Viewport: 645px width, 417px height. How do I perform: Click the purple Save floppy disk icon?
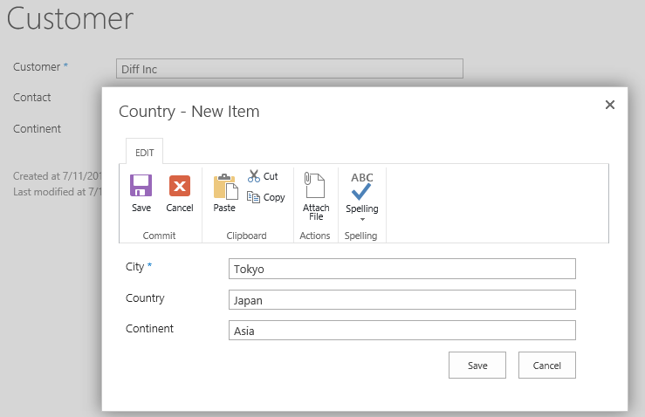pos(141,186)
